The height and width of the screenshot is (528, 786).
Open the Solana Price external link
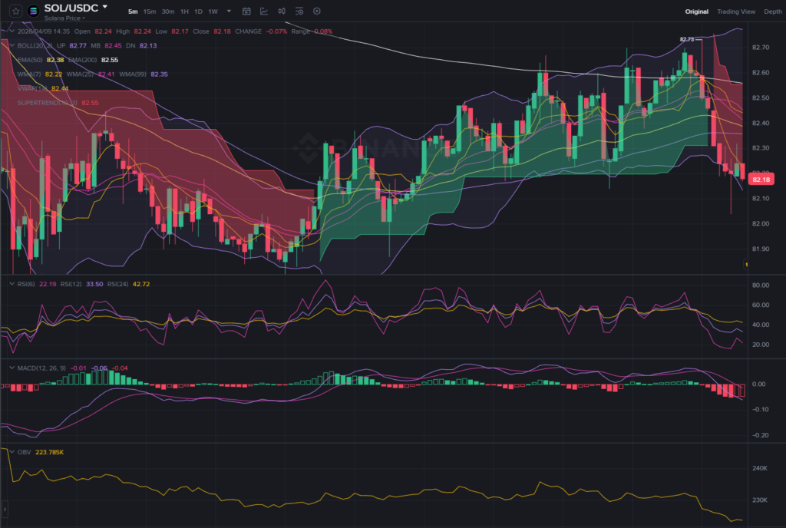[x=65, y=18]
